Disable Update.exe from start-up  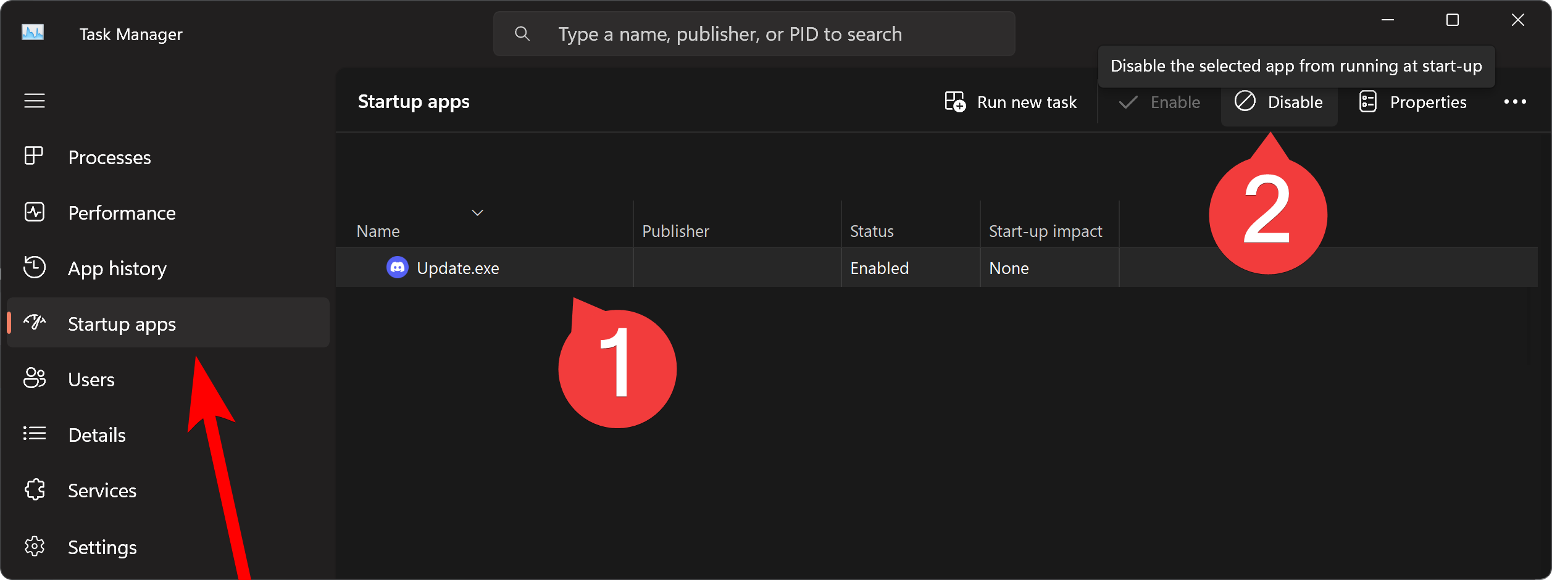coord(1279,102)
